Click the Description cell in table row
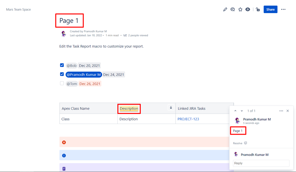This screenshot has height=172, width=296. click(x=146, y=119)
